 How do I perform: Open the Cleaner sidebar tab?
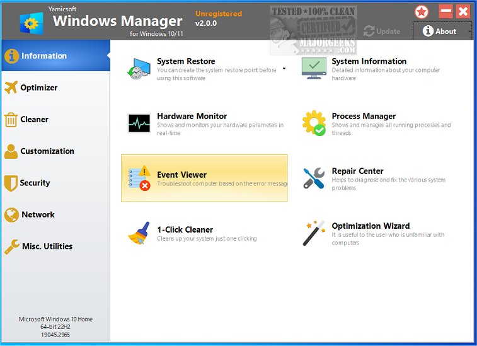pyautogui.click(x=34, y=119)
